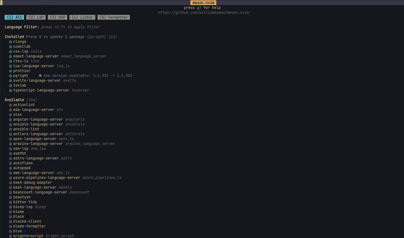The height and width of the screenshot is (238, 404).
Task: Click the package icon beside pyright
Action: tap(11, 76)
